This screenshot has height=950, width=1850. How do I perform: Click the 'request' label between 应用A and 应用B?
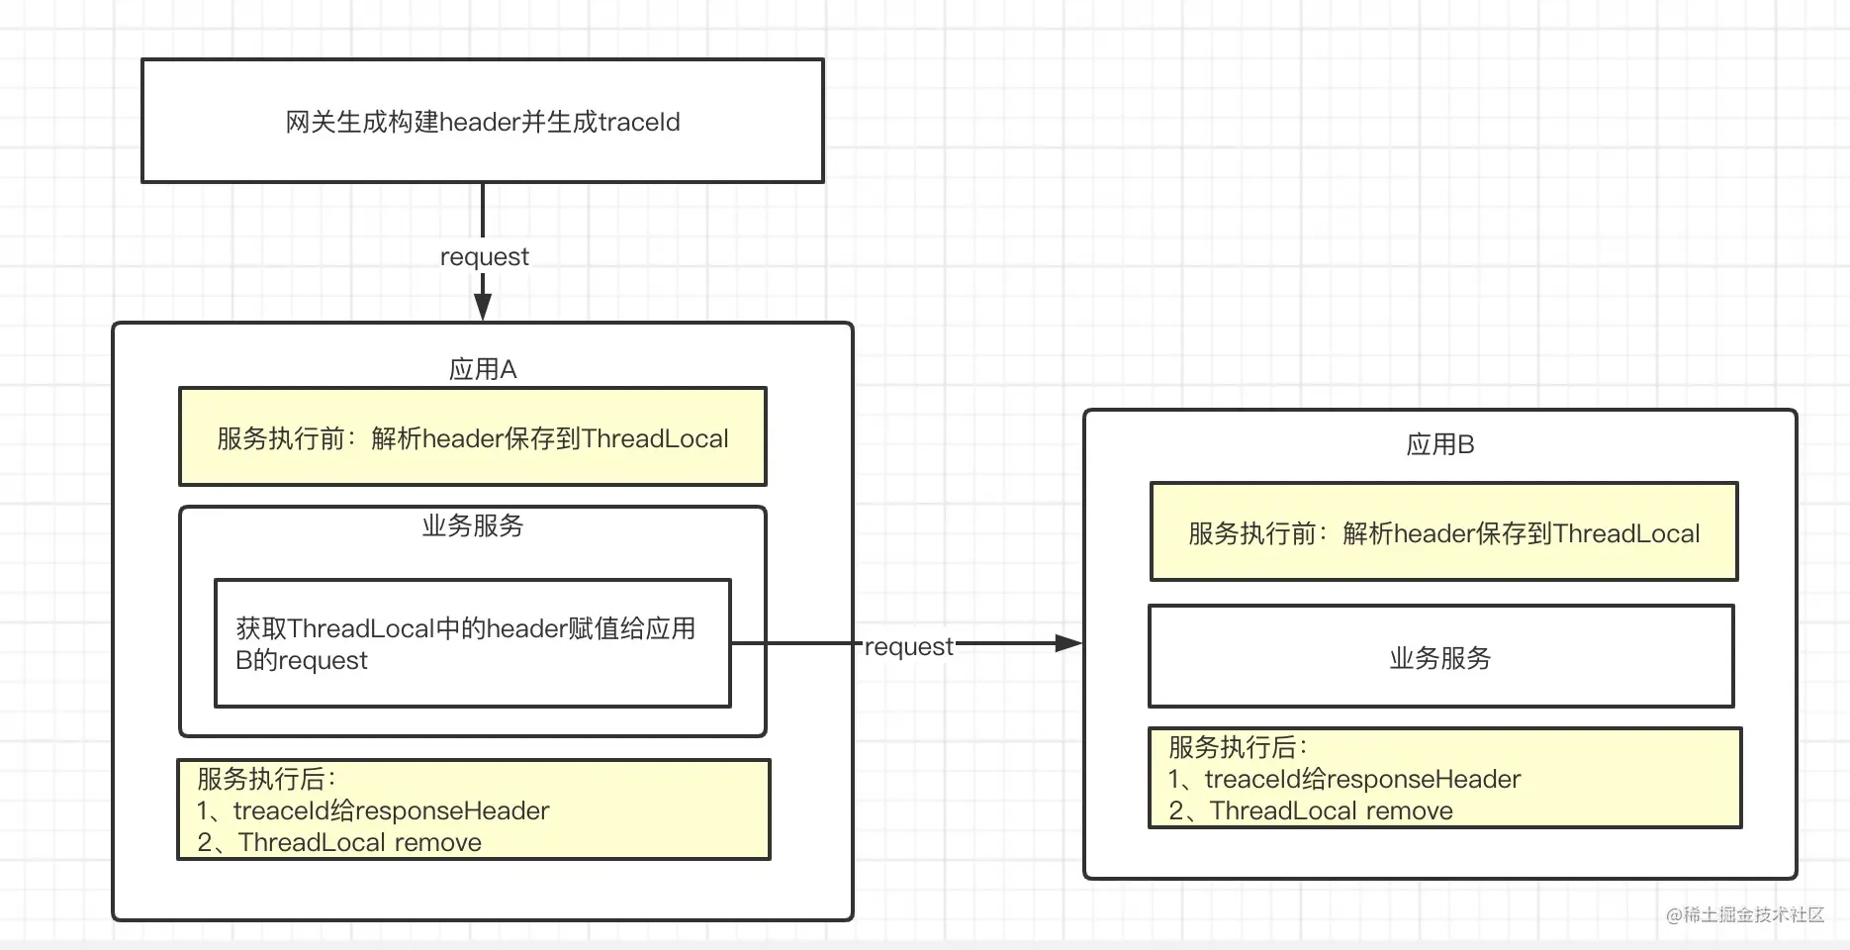pos(909,646)
